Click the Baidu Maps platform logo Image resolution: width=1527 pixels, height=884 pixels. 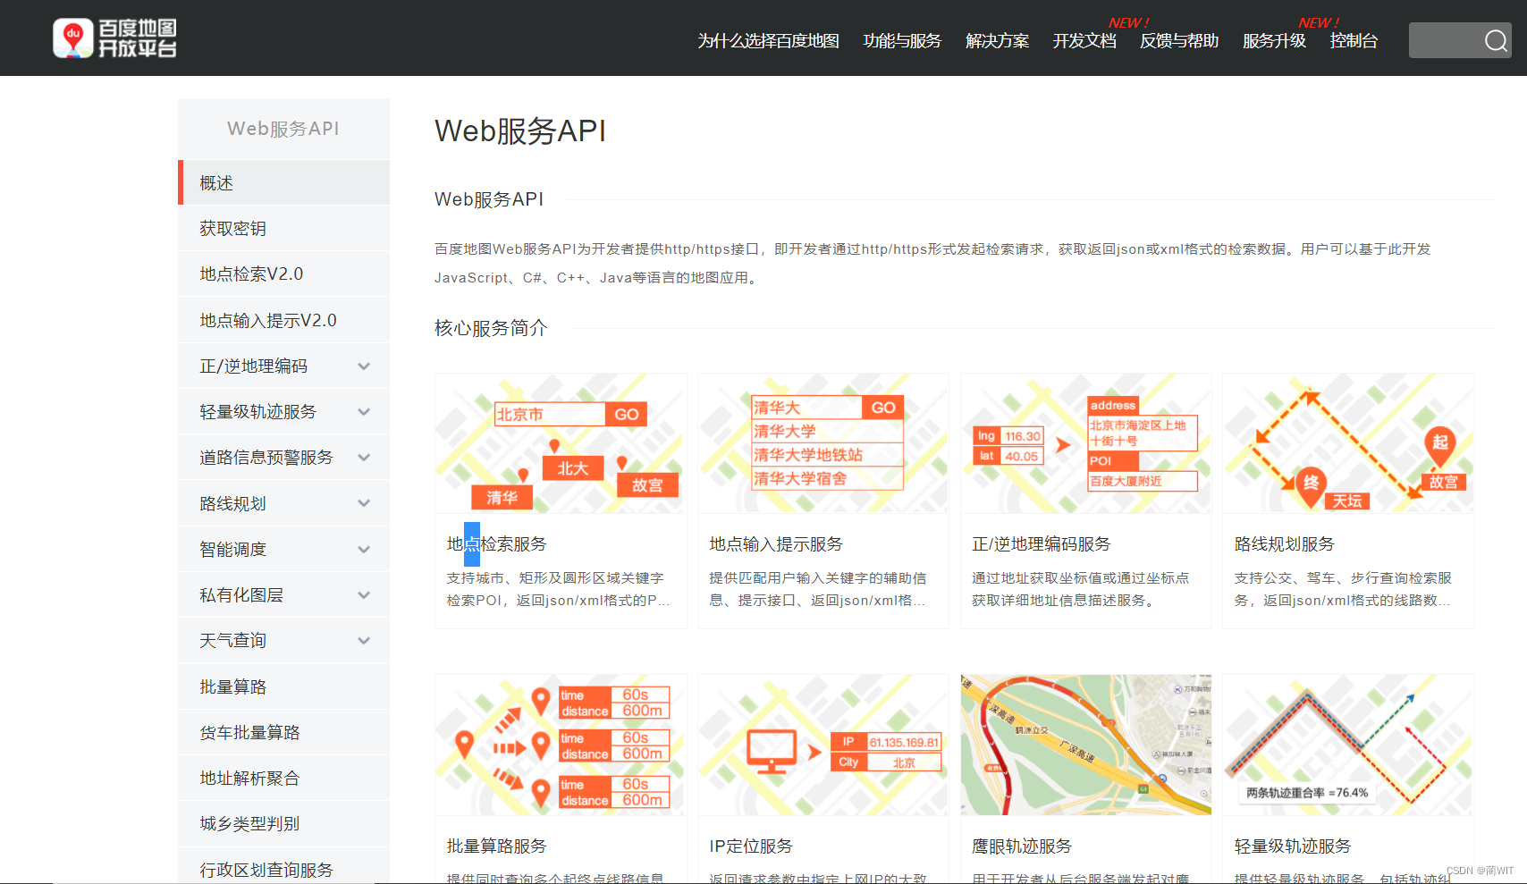point(114,38)
